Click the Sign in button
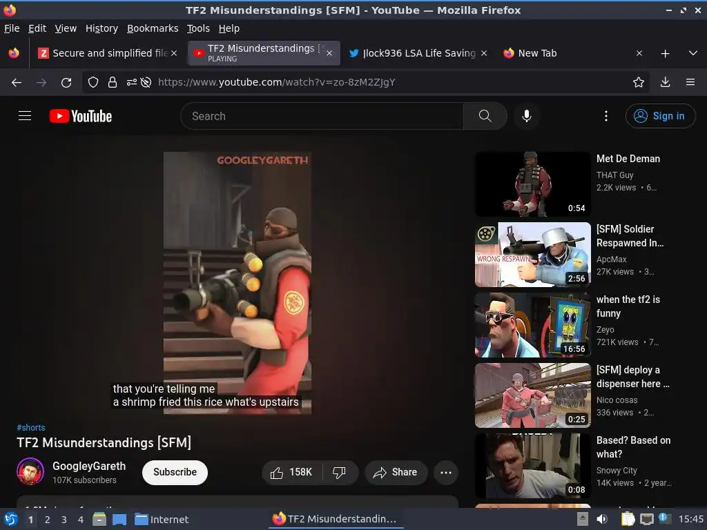 660,116
